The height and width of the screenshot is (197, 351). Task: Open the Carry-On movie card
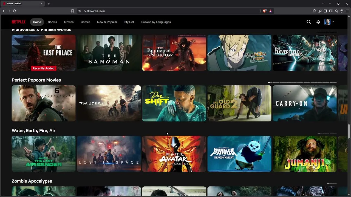[x=305, y=103]
